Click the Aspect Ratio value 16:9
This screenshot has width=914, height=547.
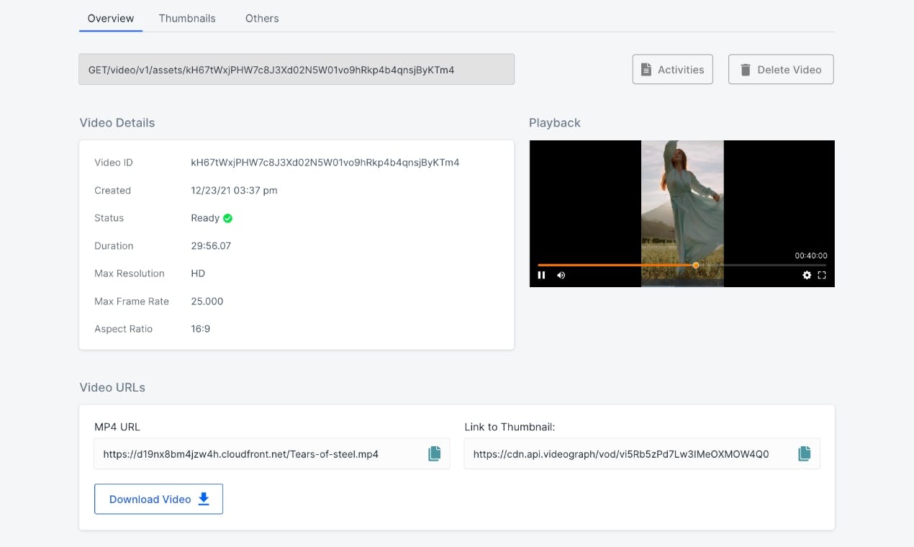(201, 329)
